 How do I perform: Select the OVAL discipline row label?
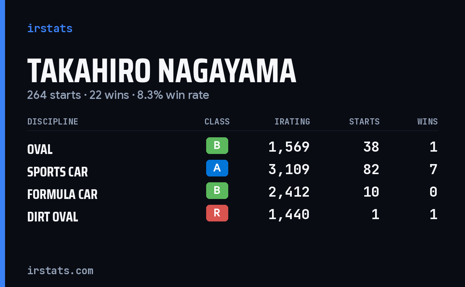(40, 149)
